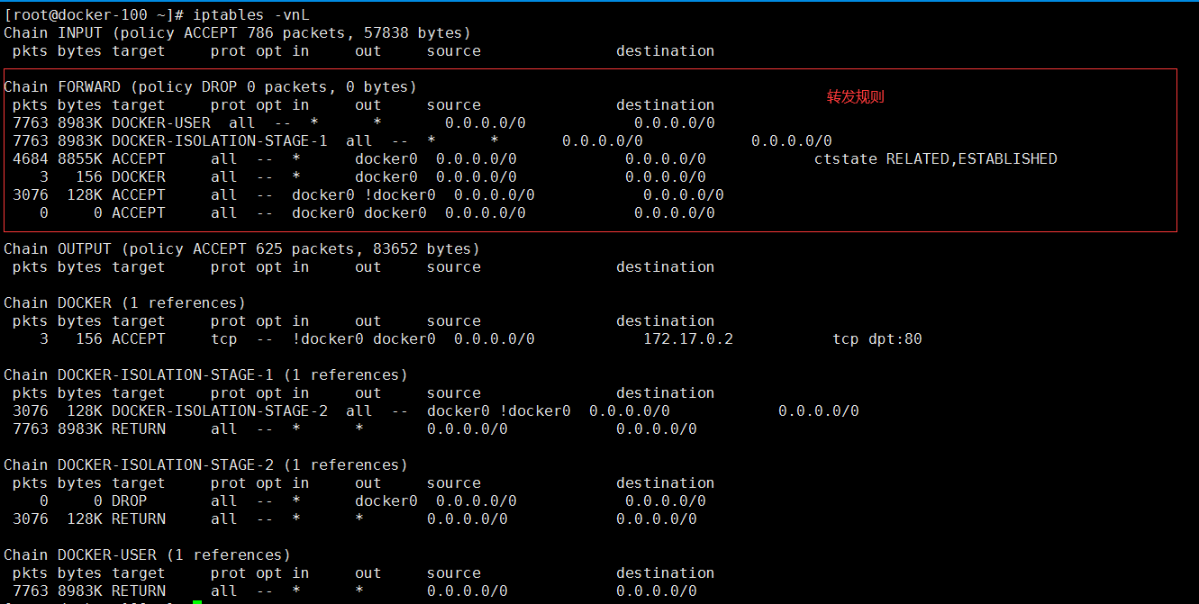The height and width of the screenshot is (604, 1199).
Task: Click '!docker0' in column of DOCKER chain row
Action: coord(328,339)
